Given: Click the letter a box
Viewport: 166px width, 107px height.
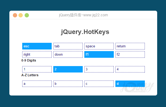Looking at the screenshot, I should [37, 84].
